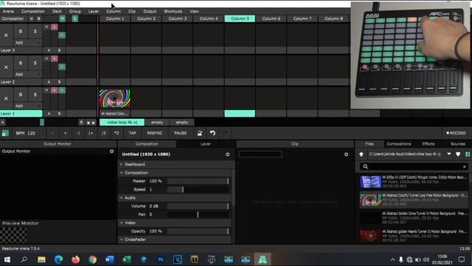Adjust the Master level slider
472x266 pixels.
[x=198, y=181]
